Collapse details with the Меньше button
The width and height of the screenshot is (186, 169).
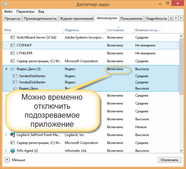click(15, 160)
